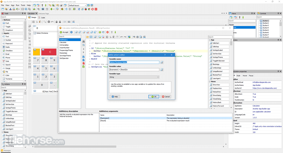Click the variable picker icon beside Variable name field
Image resolution: width=283 pixels, height=153 pixels.
coord(162,62)
